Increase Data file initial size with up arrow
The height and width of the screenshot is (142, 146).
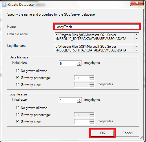pyautogui.click(x=79, y=62)
